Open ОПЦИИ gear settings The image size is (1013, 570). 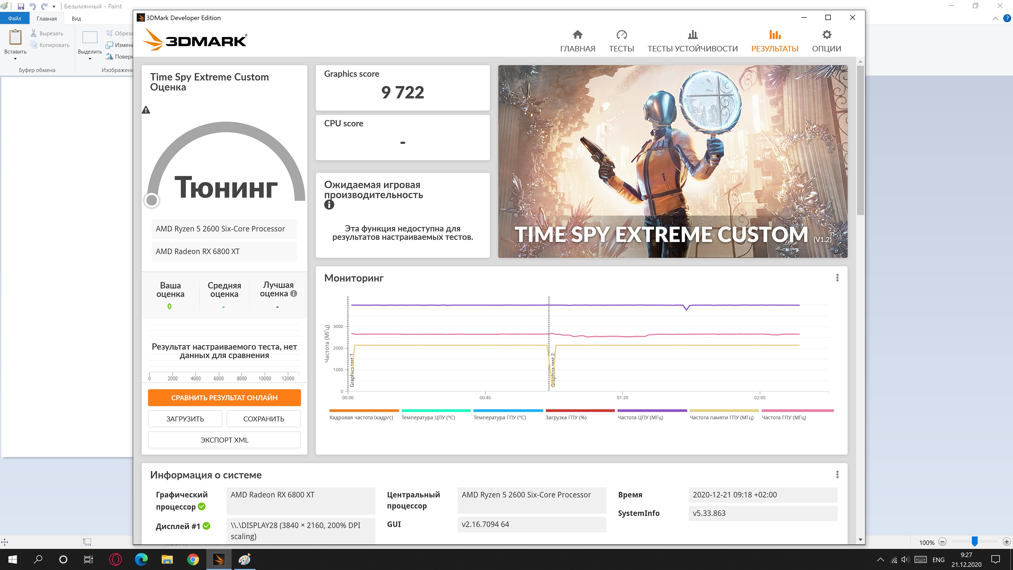click(x=826, y=35)
